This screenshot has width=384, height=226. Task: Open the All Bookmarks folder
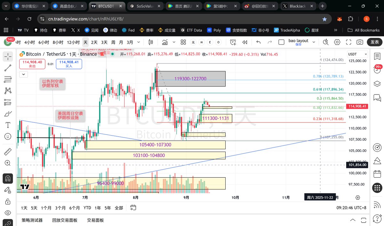coord(364,30)
